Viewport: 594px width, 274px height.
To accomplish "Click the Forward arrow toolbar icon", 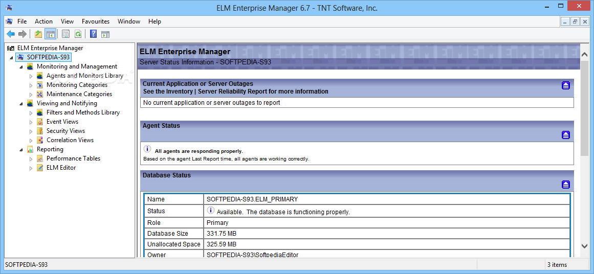I will click(x=23, y=34).
